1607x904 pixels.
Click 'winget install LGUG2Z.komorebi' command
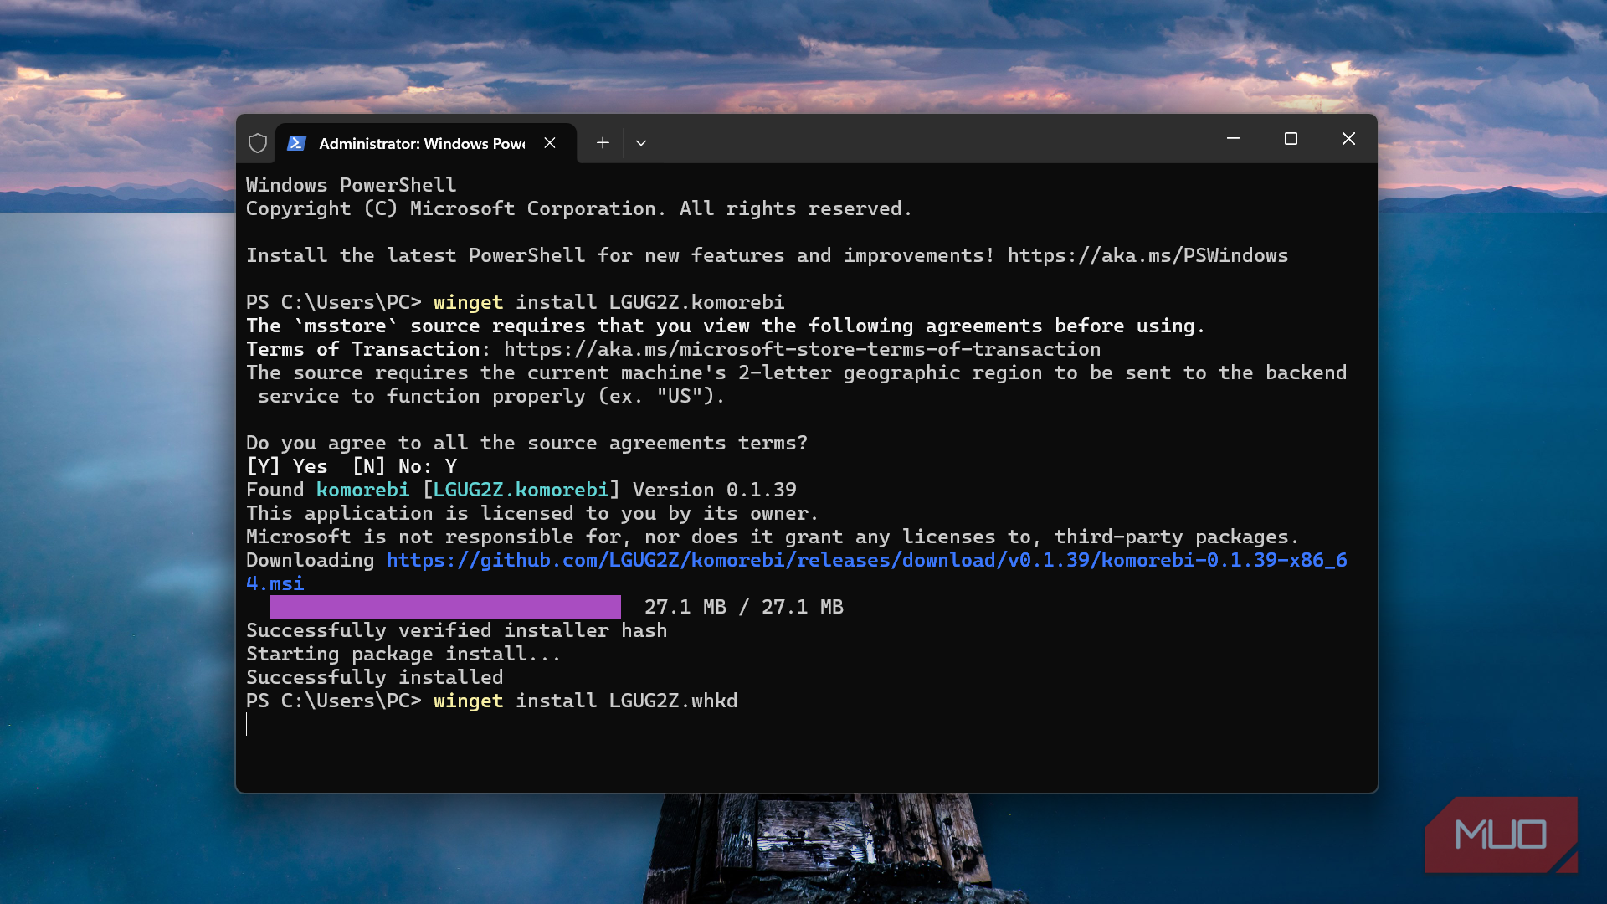609,302
